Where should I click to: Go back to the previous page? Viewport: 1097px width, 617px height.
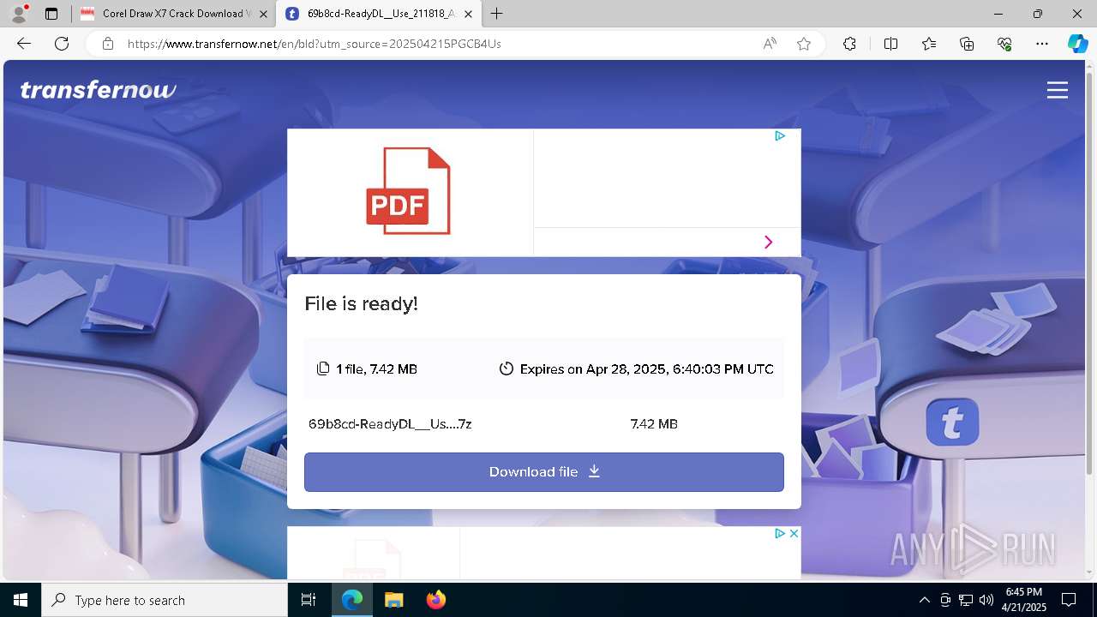[x=24, y=44]
